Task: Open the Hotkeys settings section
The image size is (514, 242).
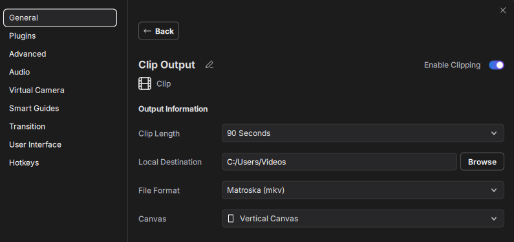Action: 24,162
